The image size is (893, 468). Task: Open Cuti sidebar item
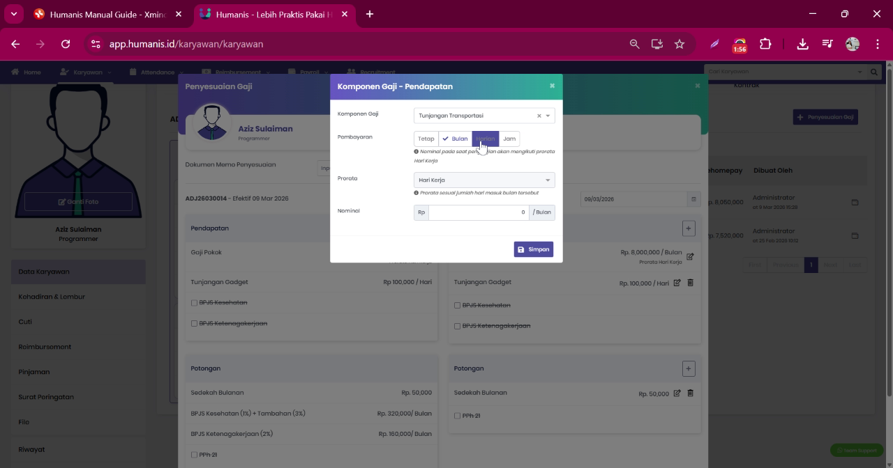(78, 322)
